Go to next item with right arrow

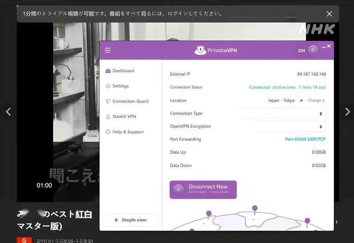pyautogui.click(x=347, y=112)
